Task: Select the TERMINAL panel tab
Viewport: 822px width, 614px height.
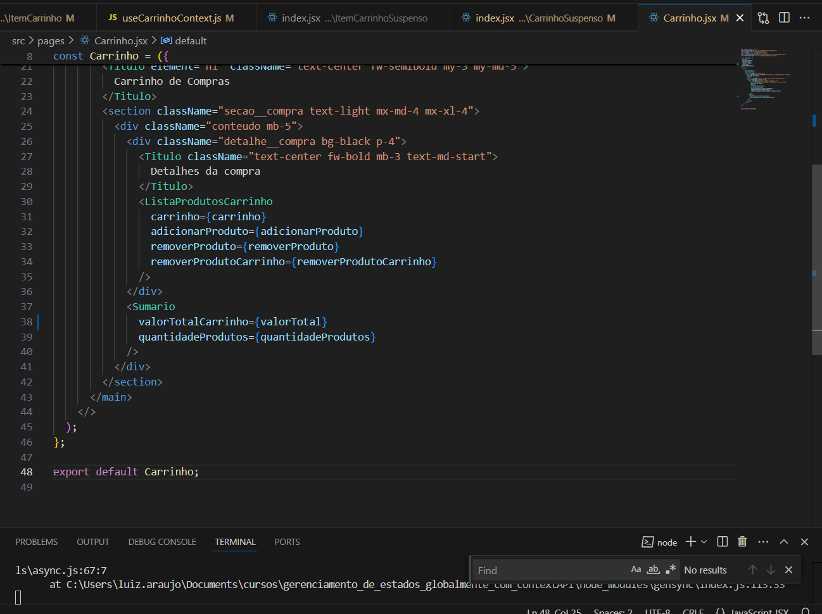Action: tap(235, 542)
